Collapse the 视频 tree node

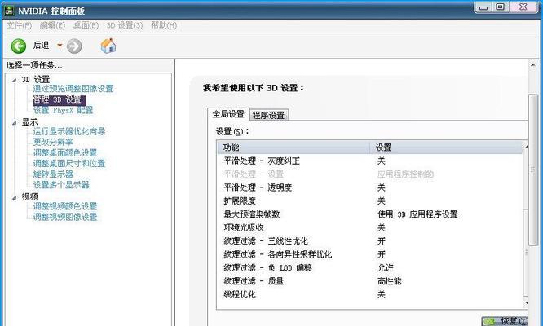14,197
